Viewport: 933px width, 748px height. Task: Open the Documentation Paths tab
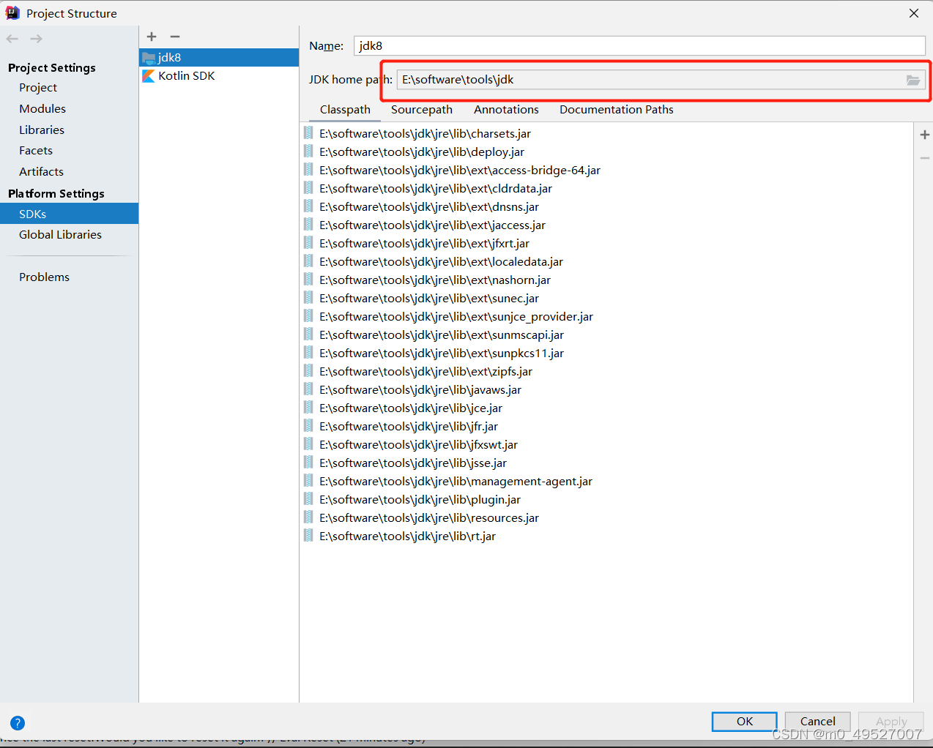(x=617, y=110)
